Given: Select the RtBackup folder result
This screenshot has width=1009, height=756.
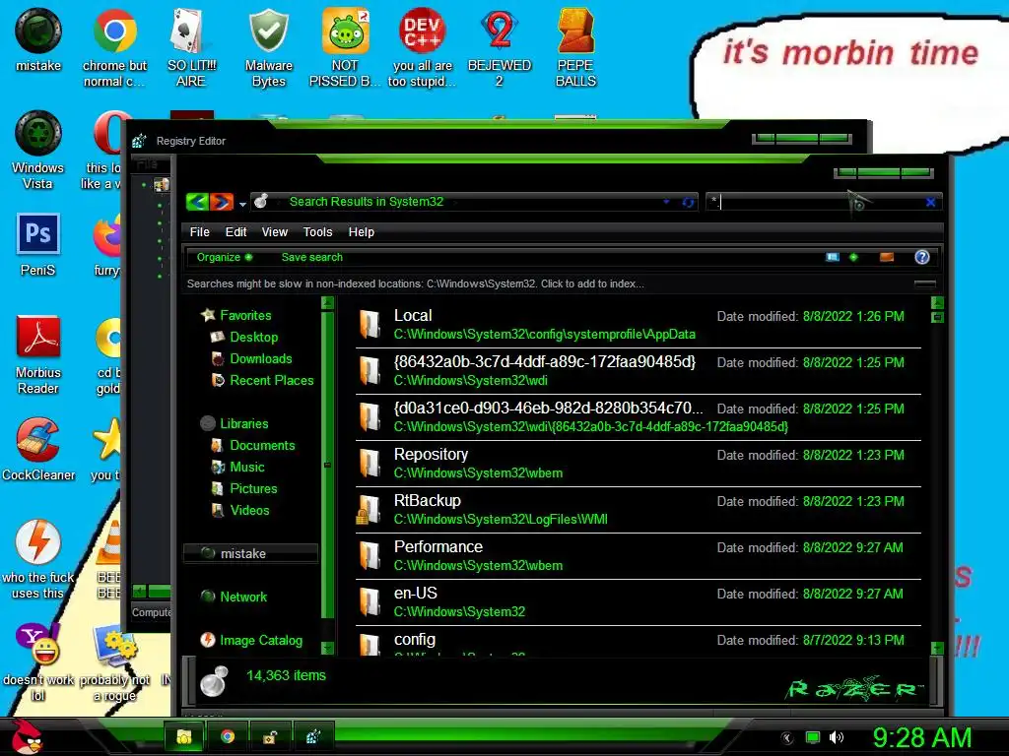Looking at the screenshot, I should [639, 510].
